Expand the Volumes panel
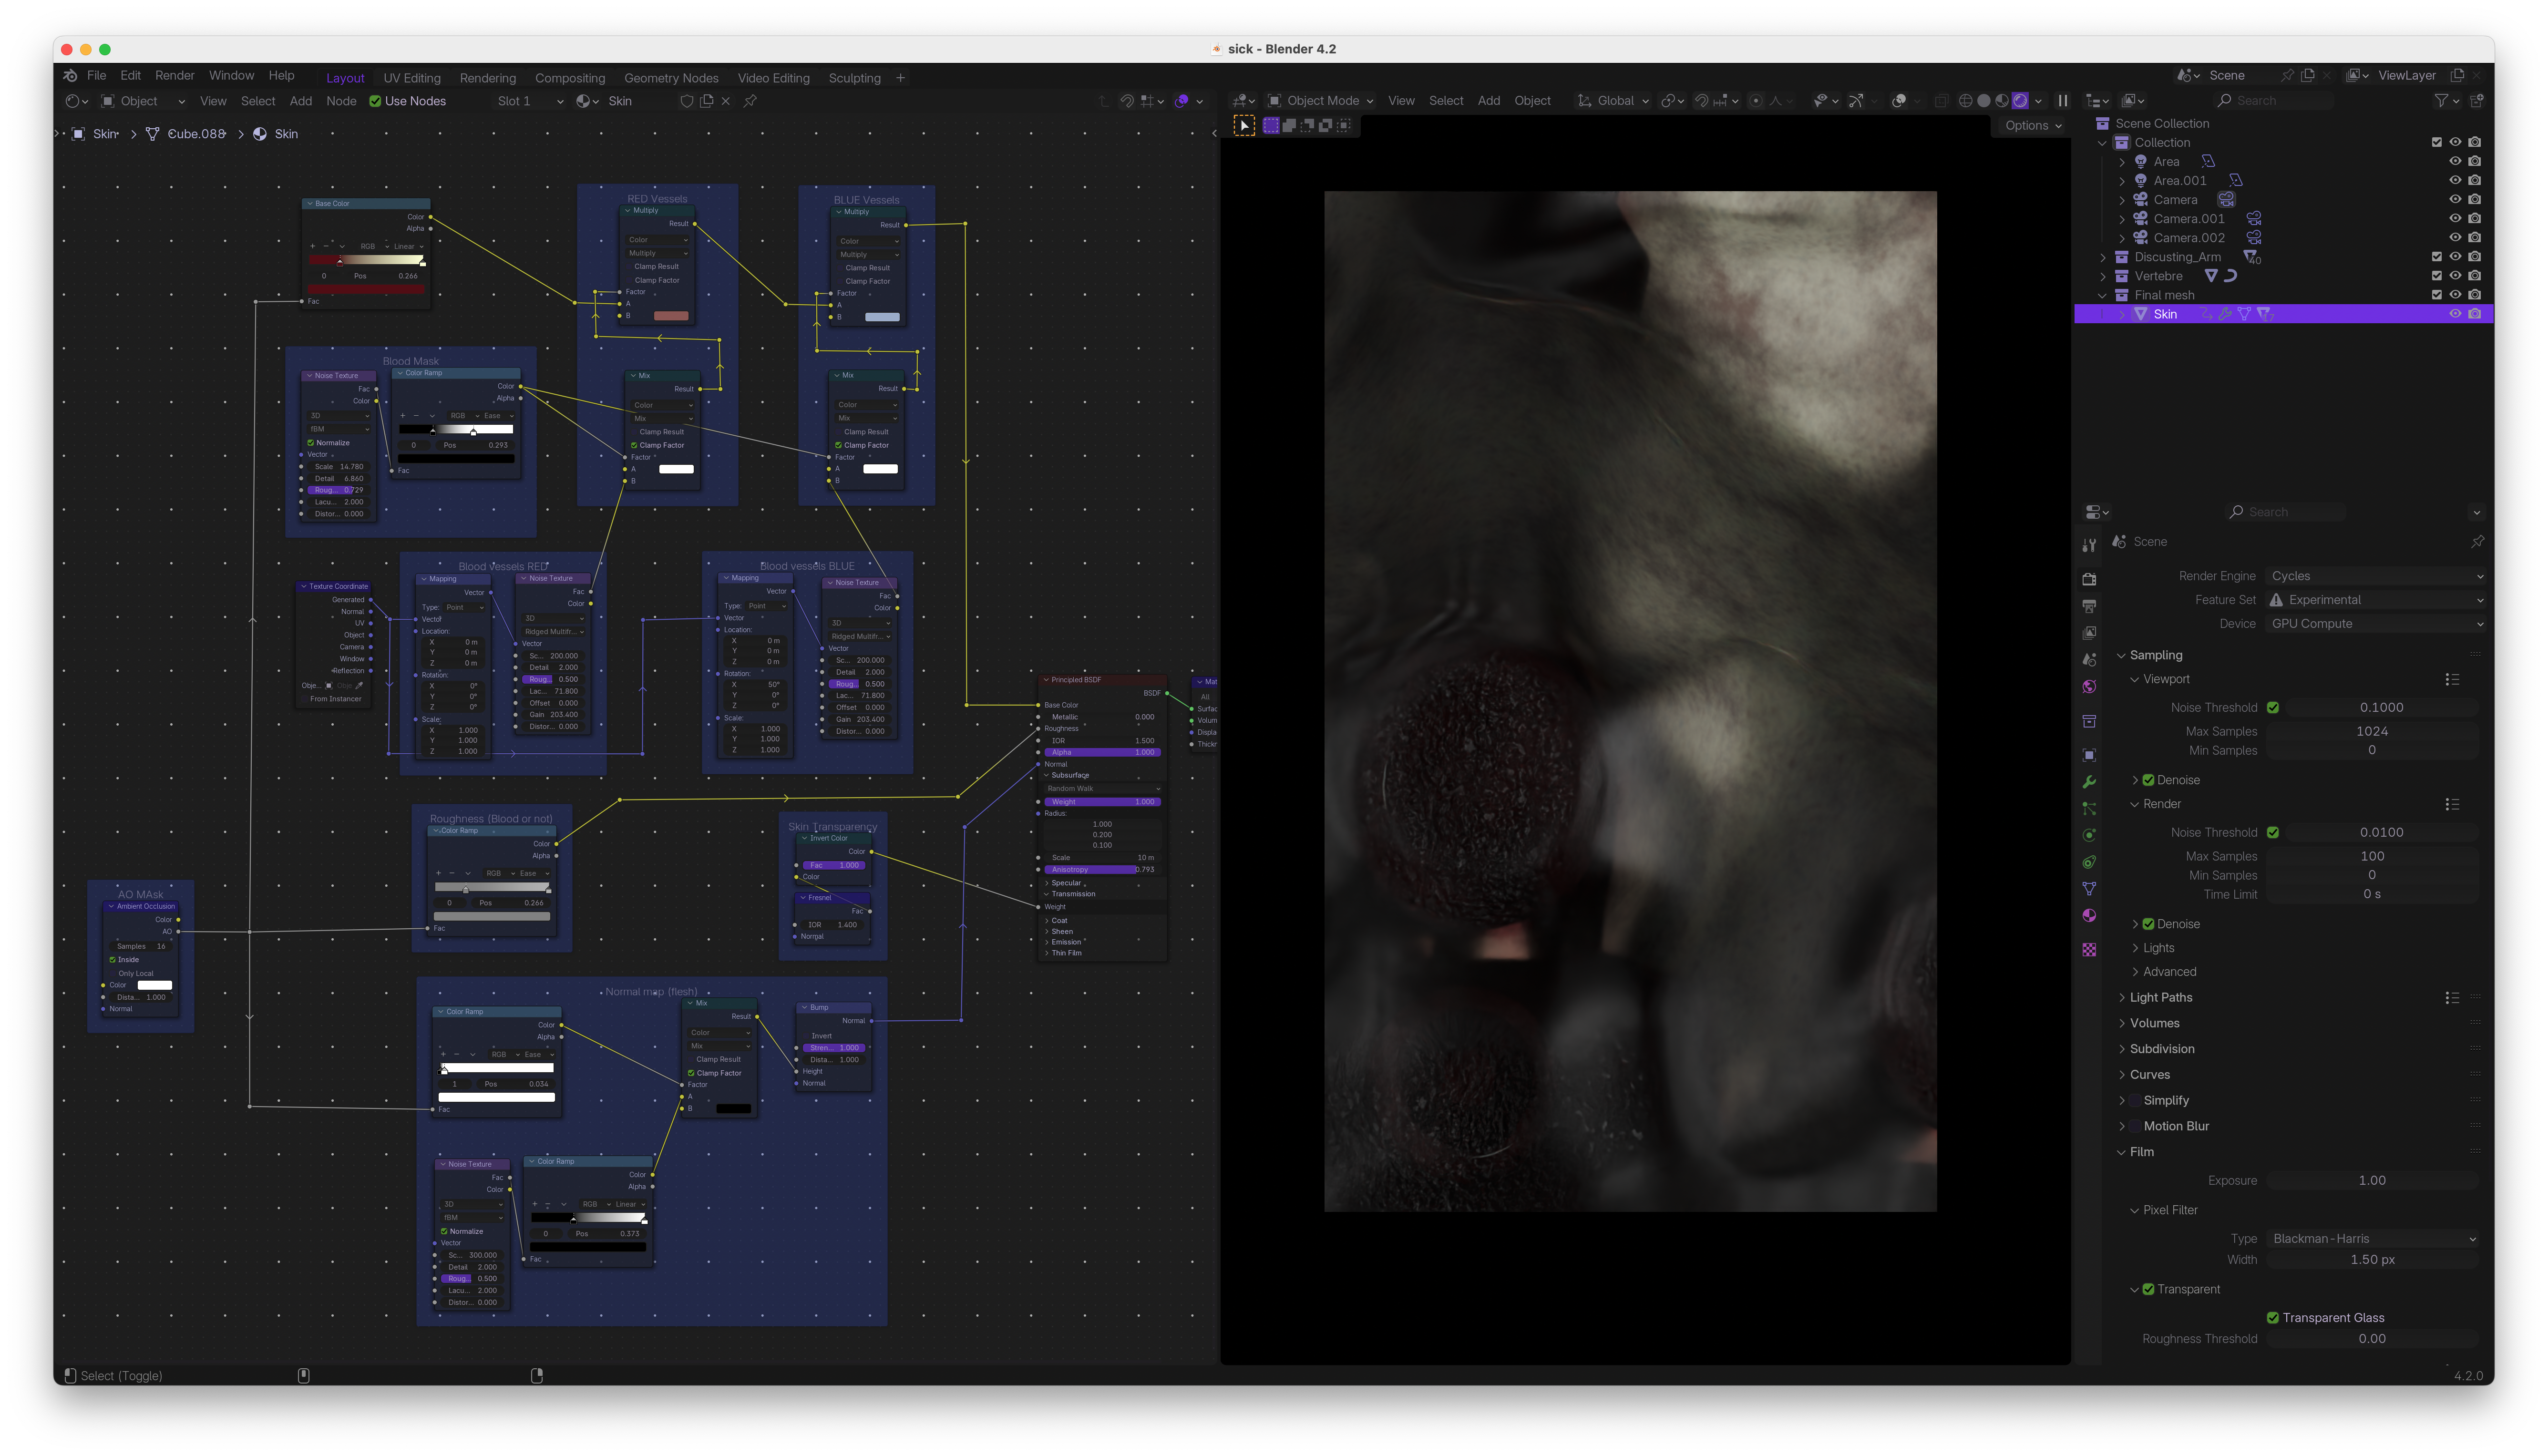The height and width of the screenshot is (1456, 2548). pos(2153,1024)
